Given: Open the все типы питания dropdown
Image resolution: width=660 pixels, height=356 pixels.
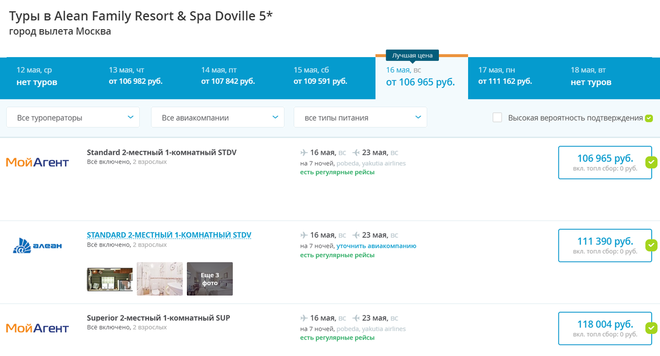Looking at the screenshot, I should point(361,118).
